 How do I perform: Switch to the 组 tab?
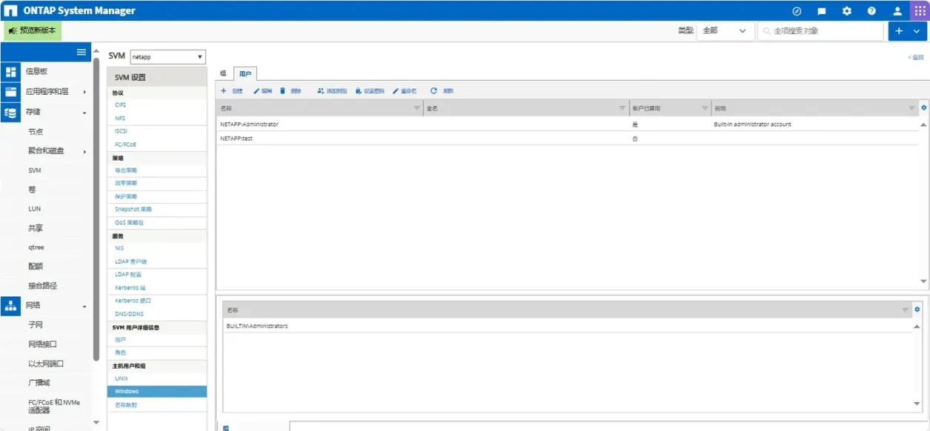tap(224, 73)
